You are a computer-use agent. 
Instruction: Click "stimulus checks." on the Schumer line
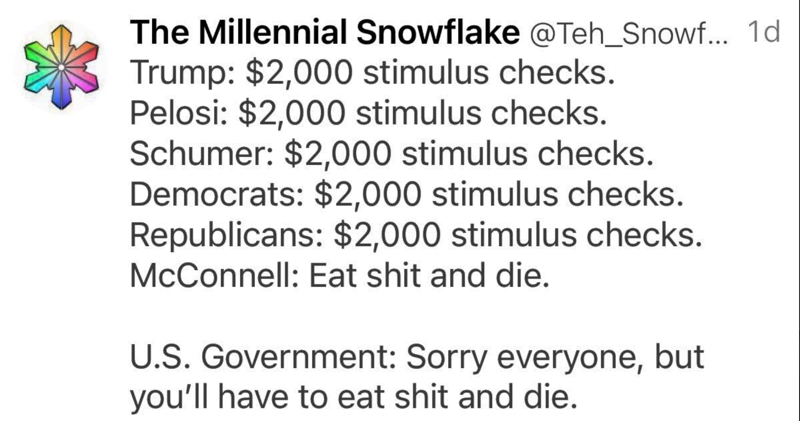coord(528,154)
